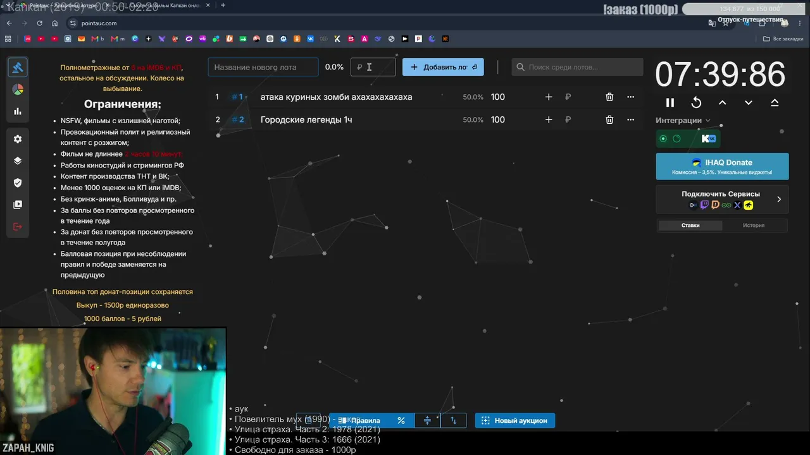
Task: Delete the lot "Городские легенды 1ч"
Action: click(x=609, y=119)
